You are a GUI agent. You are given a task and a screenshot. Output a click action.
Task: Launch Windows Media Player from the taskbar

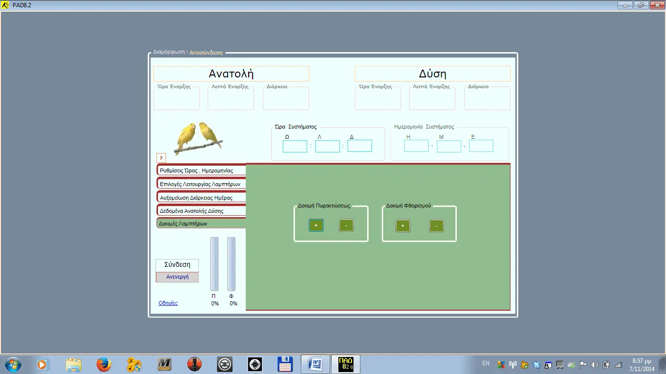(43, 364)
